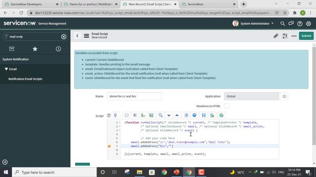The height and width of the screenshot is (177, 316).
Task: Open the connect chat sidebar icon
Action: click(x=291, y=24)
